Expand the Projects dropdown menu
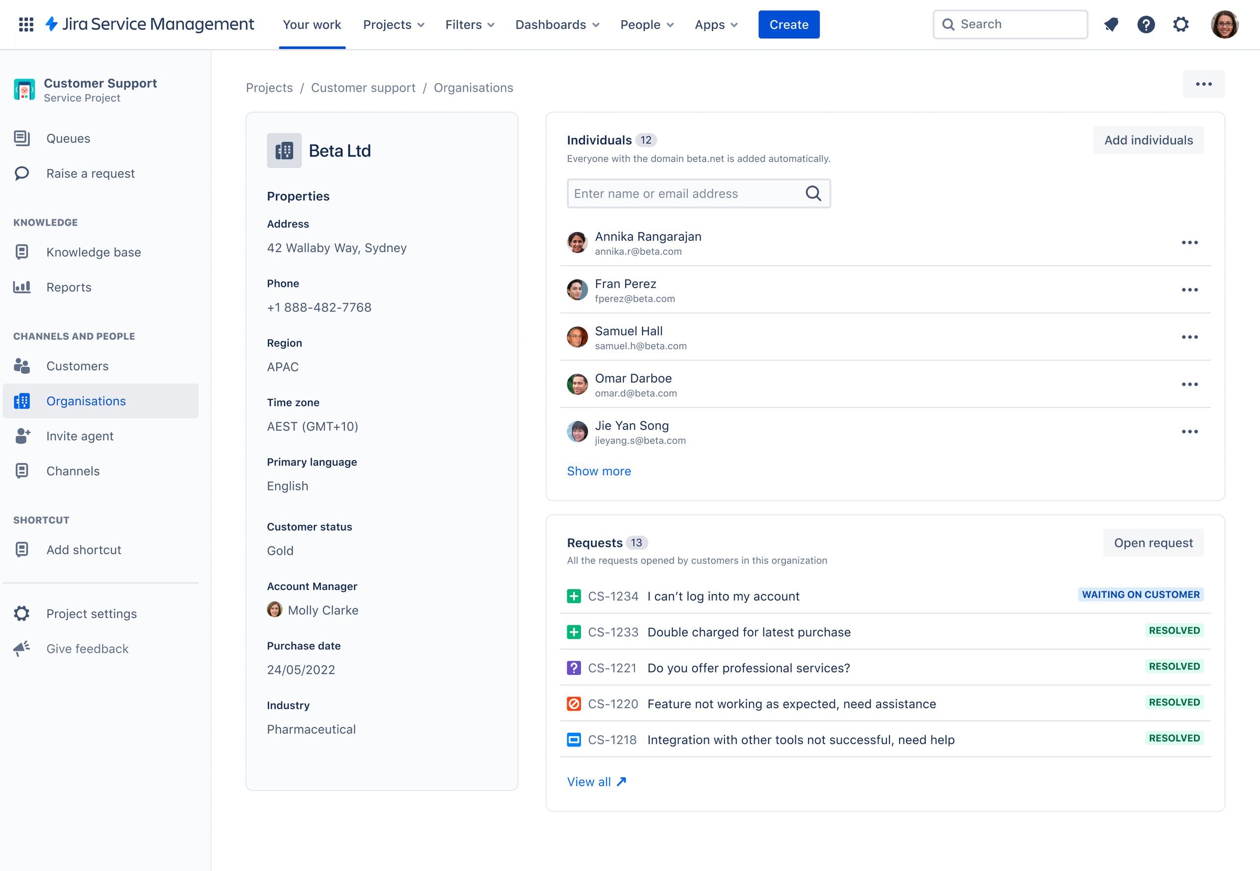This screenshot has height=871, width=1260. tap(393, 25)
